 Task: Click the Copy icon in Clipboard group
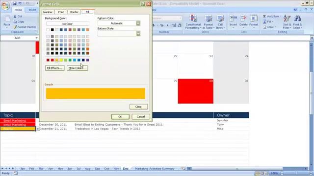pos(15,22)
